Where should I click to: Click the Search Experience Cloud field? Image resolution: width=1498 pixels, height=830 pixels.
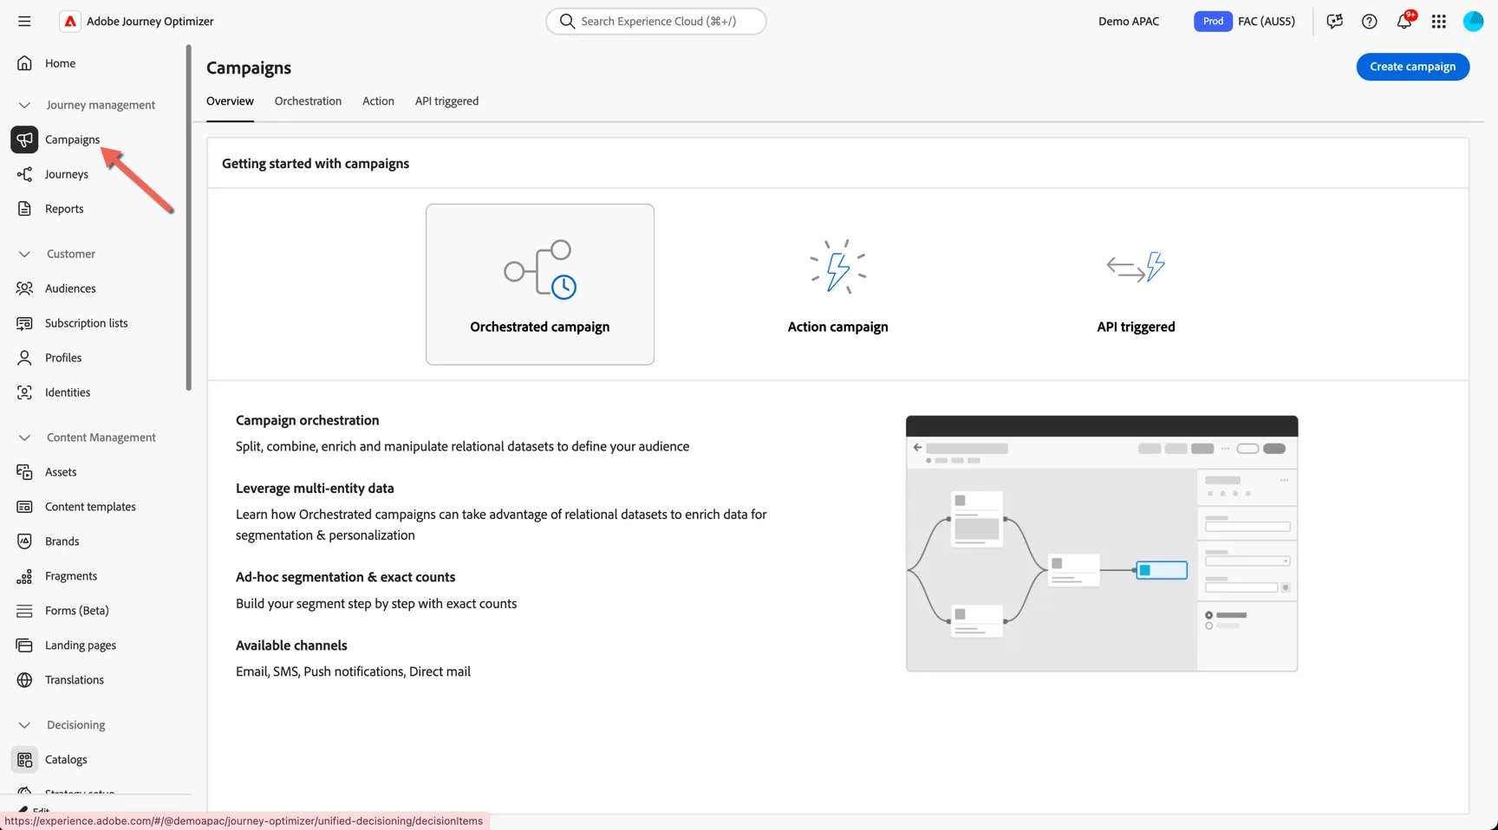coord(656,22)
